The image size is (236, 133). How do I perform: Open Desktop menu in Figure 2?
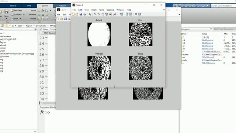pos(110,10)
